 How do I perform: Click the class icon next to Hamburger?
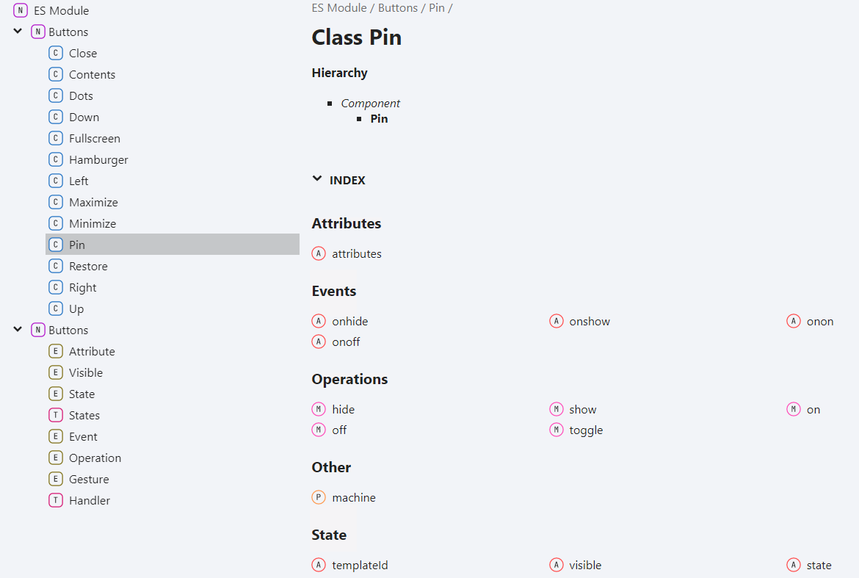pyautogui.click(x=55, y=159)
